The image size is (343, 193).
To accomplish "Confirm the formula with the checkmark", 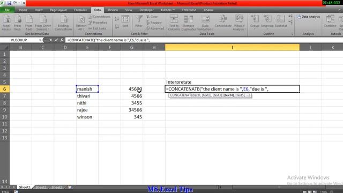I will [x=56, y=40].
